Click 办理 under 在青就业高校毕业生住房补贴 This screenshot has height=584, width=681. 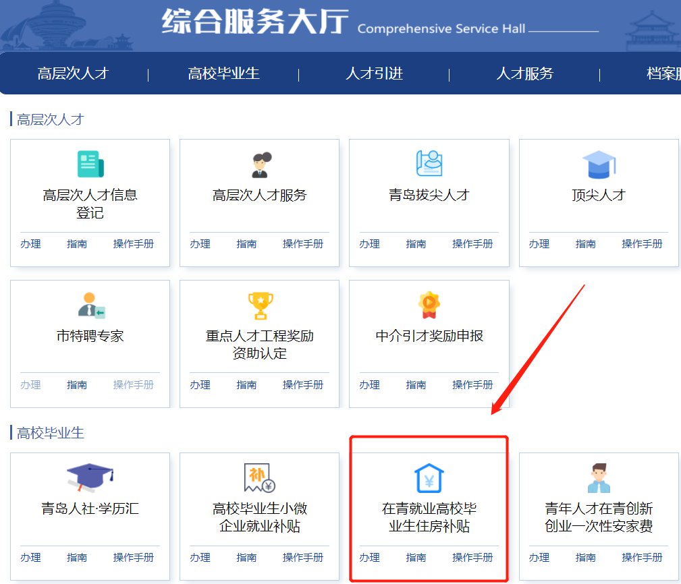point(369,558)
